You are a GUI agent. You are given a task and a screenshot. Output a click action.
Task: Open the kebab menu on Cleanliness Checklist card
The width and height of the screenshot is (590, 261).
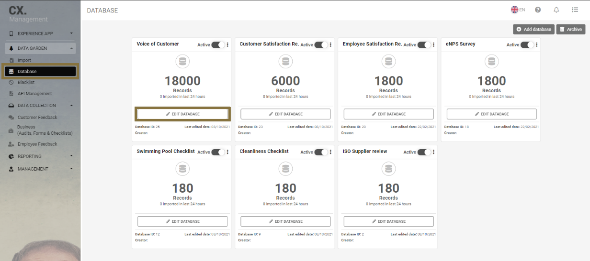tap(330, 152)
